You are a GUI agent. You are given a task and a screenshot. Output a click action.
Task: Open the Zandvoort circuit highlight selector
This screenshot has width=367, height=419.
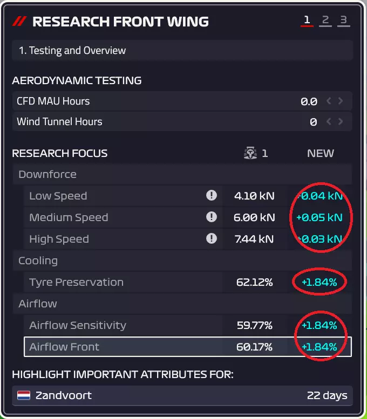182,395
